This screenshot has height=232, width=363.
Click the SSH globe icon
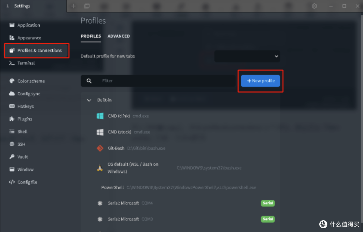click(x=12, y=144)
